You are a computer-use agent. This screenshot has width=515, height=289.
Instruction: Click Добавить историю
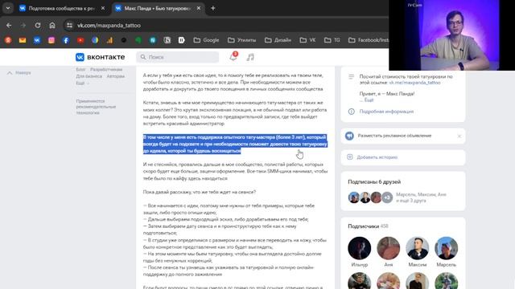(x=377, y=157)
